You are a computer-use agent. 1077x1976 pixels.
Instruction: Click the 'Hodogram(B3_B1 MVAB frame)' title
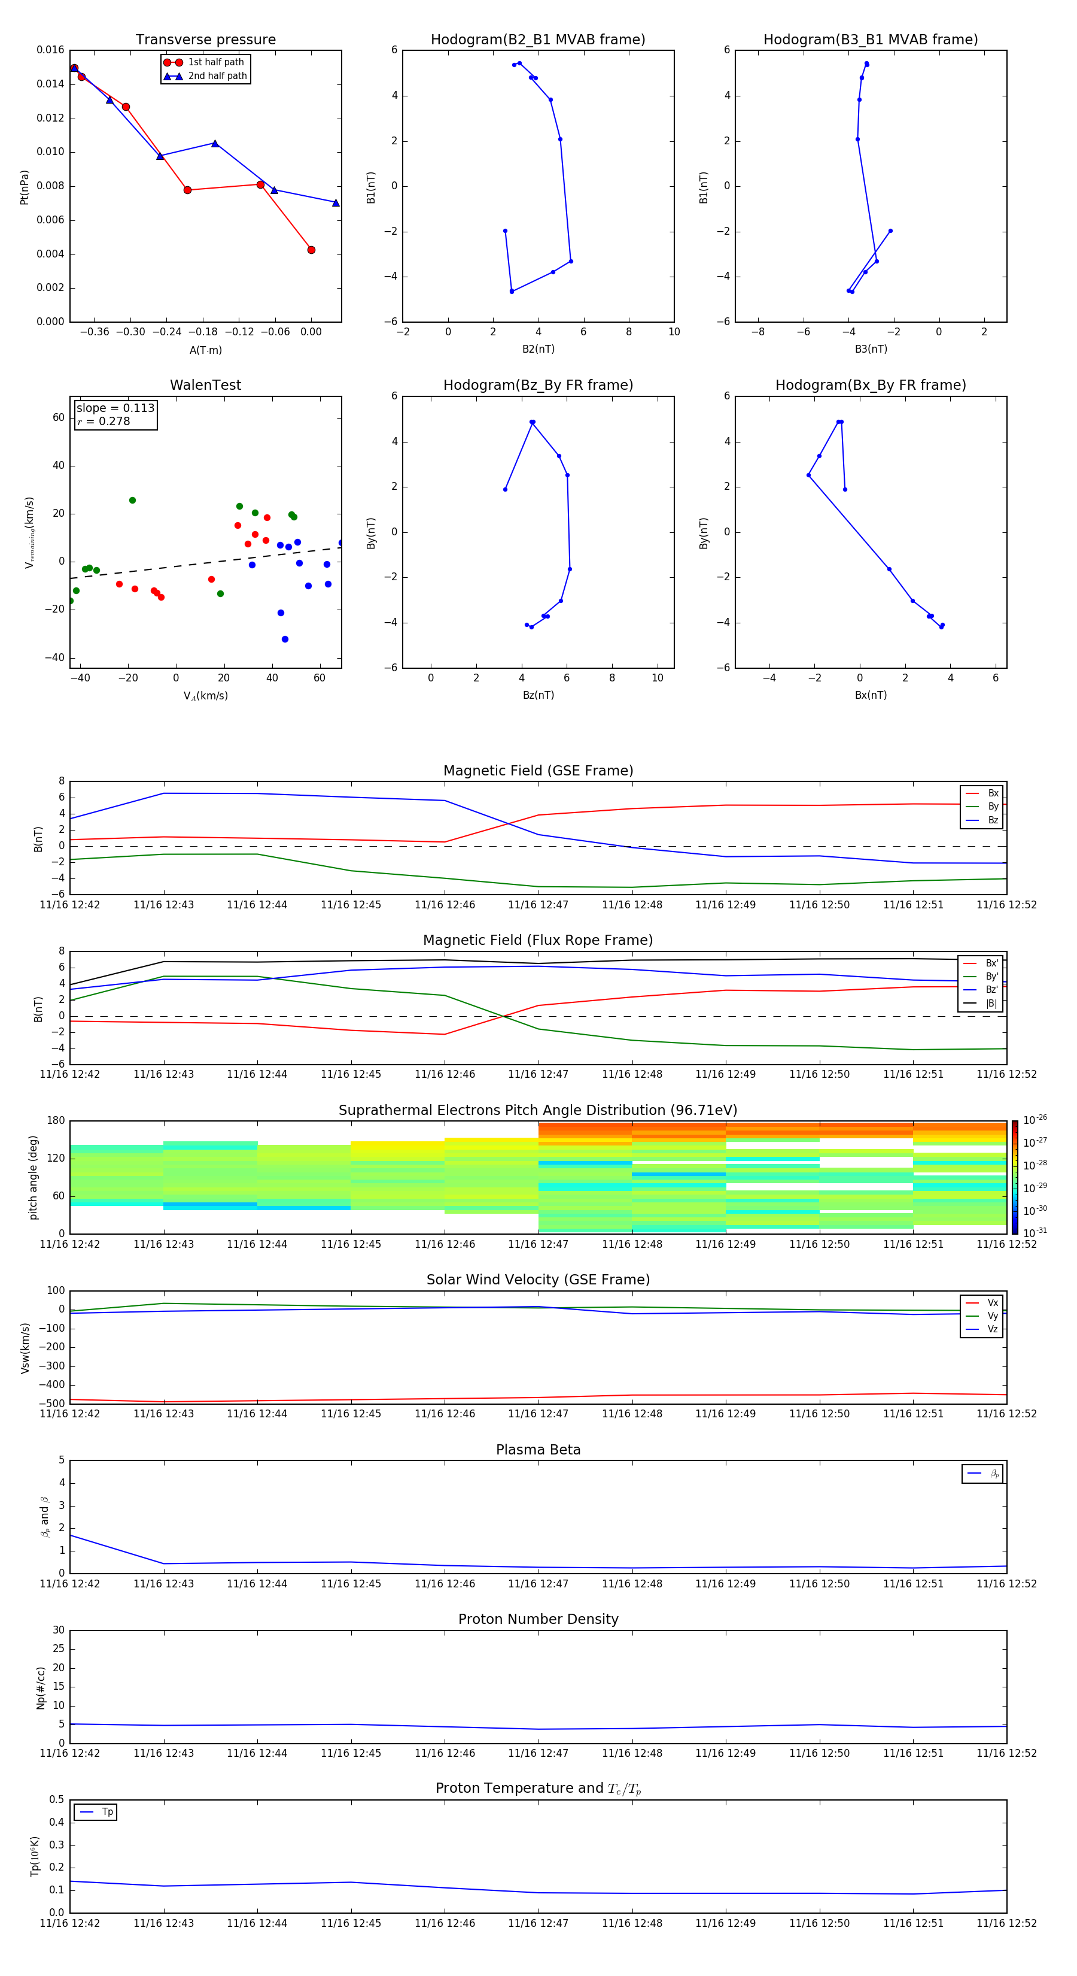click(871, 40)
